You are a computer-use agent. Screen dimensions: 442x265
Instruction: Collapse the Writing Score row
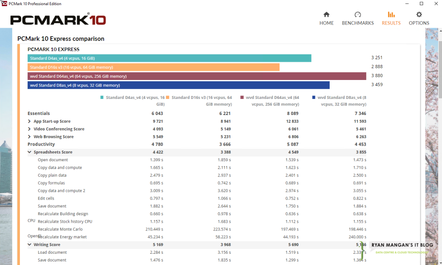tap(29, 244)
